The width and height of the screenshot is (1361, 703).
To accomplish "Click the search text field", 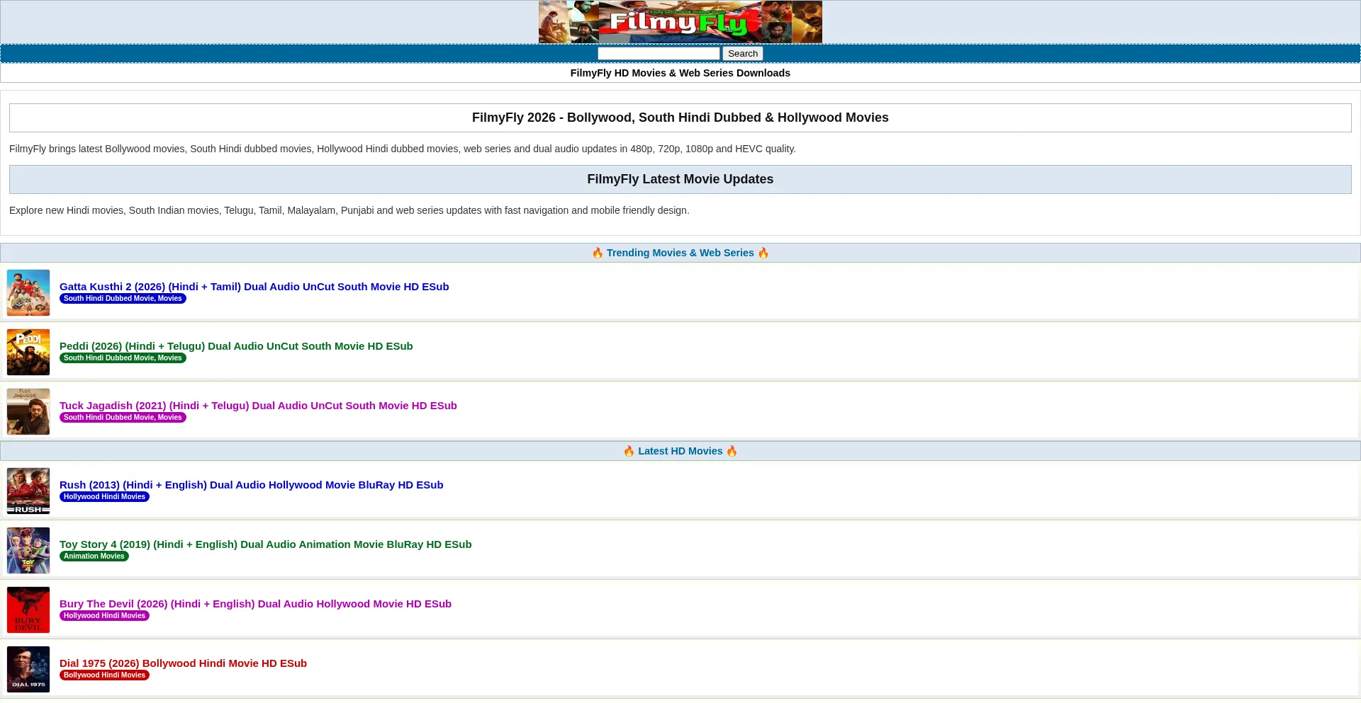I will [659, 54].
